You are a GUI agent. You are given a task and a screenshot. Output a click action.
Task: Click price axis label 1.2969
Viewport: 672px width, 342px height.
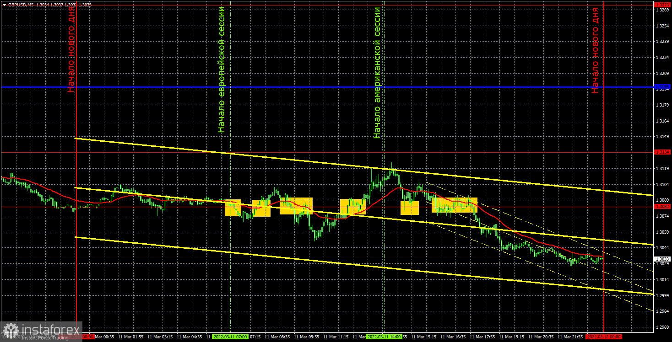click(x=662, y=327)
